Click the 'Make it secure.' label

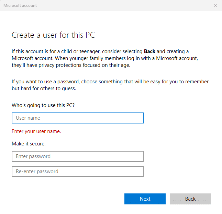(x=29, y=144)
